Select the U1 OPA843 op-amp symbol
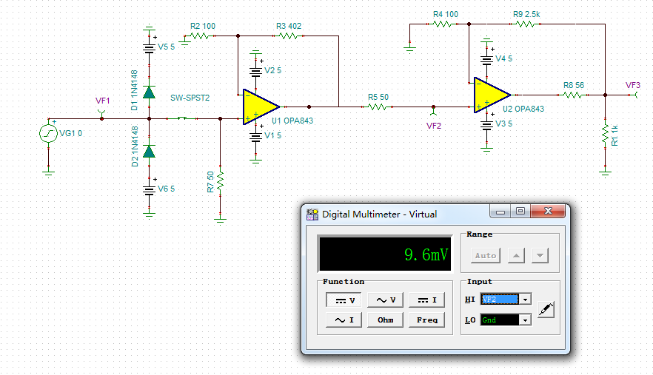The image size is (653, 375). [261, 107]
